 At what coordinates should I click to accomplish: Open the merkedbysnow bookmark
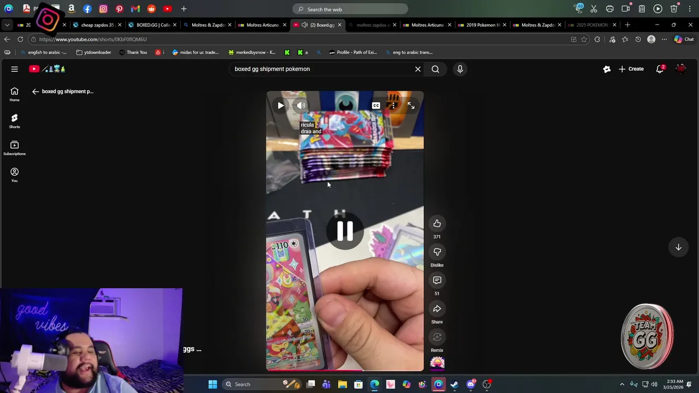[252, 52]
